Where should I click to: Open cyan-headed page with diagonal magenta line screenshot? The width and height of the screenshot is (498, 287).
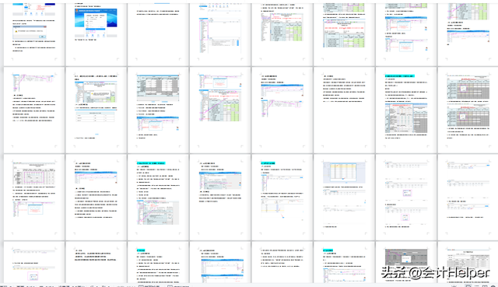pos(158,197)
